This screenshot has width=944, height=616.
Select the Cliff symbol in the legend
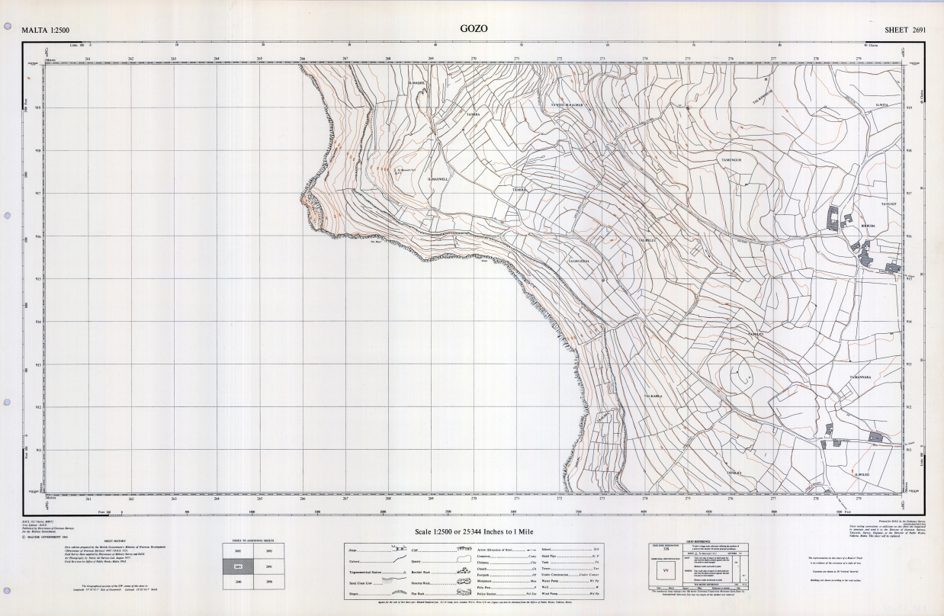464,549
